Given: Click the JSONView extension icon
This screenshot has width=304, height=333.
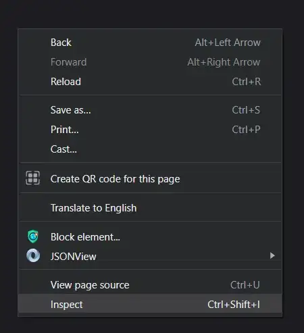Looking at the screenshot, I should coord(33,255).
